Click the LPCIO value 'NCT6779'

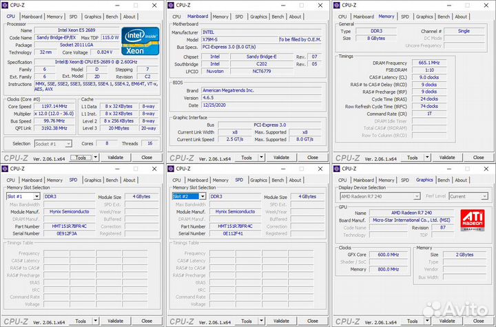[x=262, y=72]
